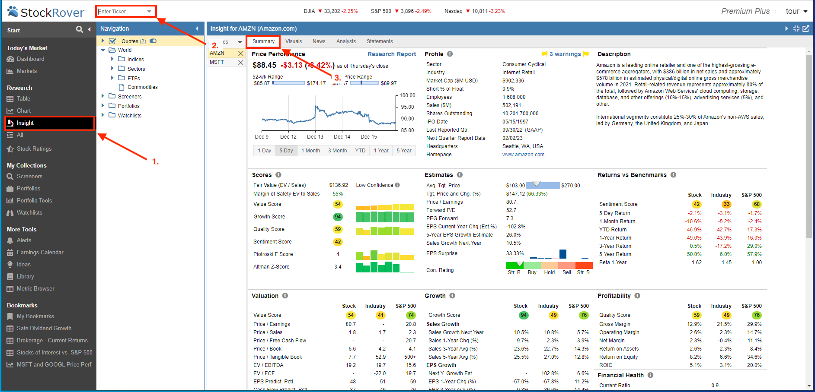Click the info icon next to Financial Health
The height and width of the screenshot is (392, 815).
coord(650,375)
